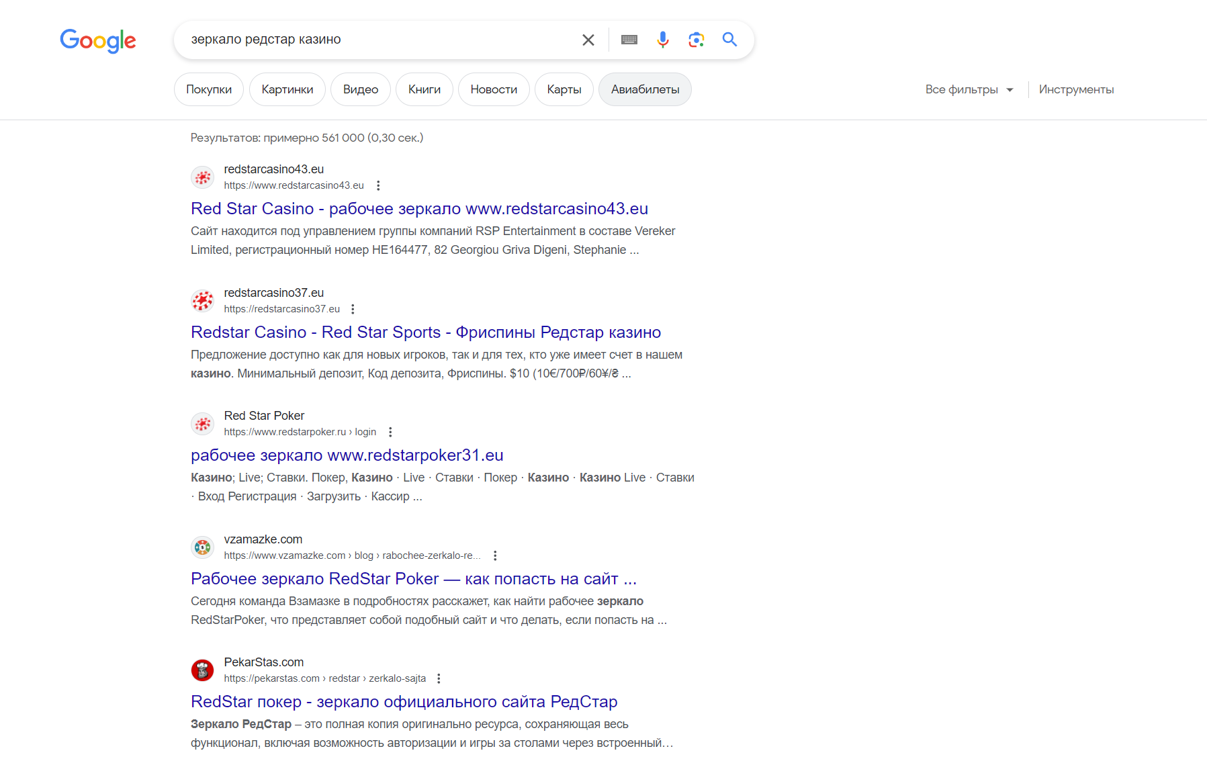Viewport: 1207px width, 761px height.
Task: Open three-dot menu for pekarstas.com result
Action: (439, 678)
